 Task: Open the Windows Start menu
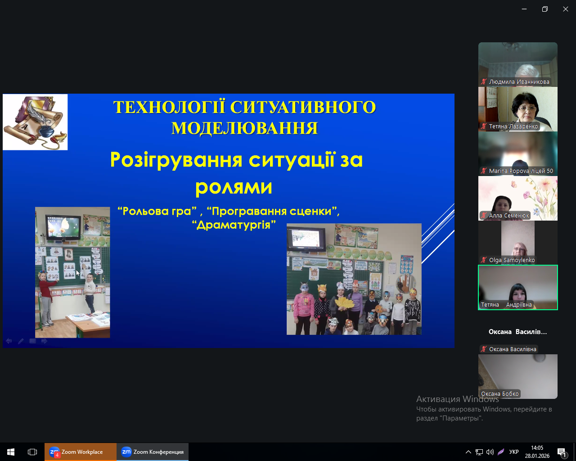[x=11, y=452]
